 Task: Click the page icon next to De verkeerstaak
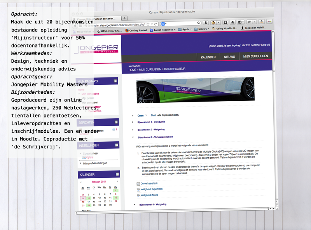138,184
